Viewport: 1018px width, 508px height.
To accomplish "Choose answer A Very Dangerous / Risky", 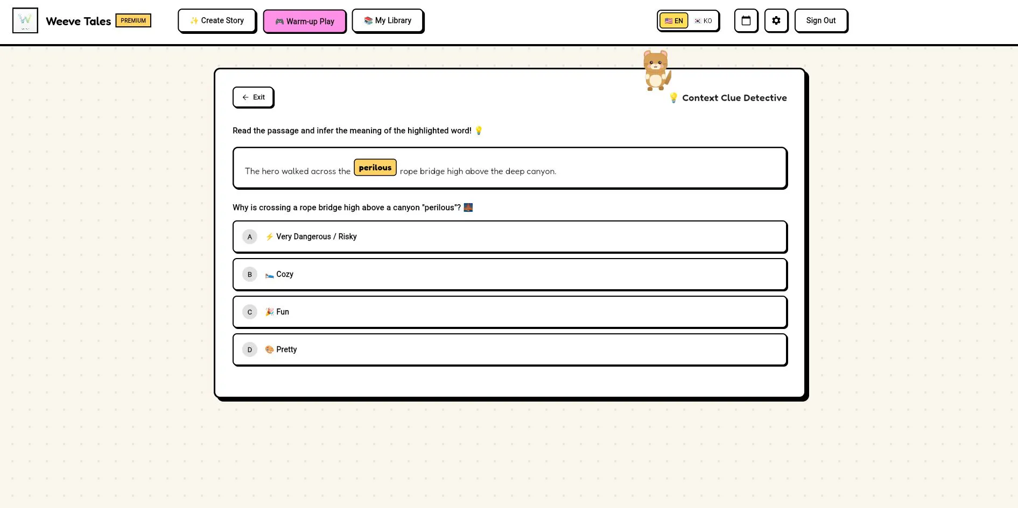I will 510,237.
